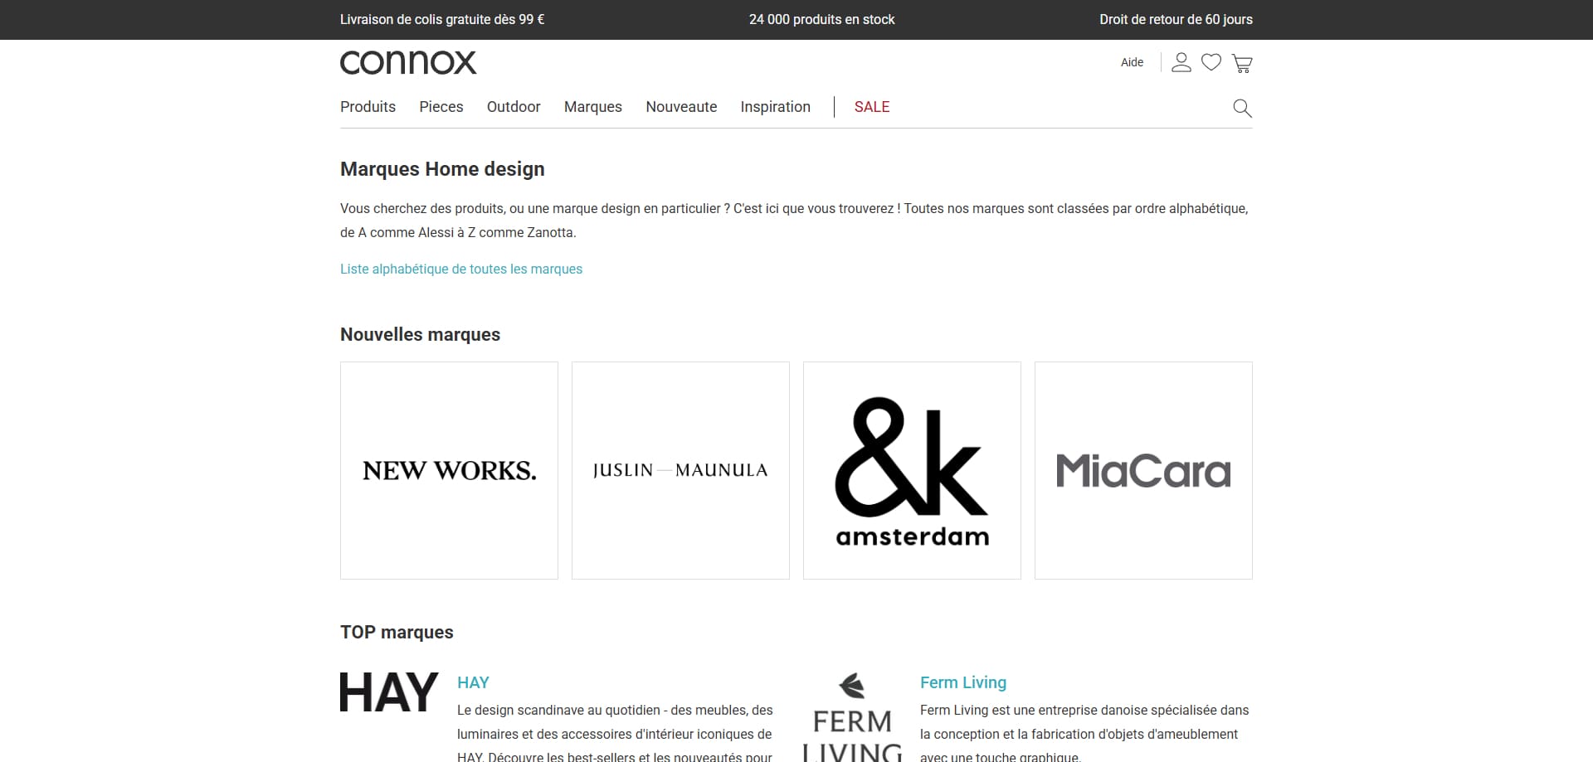
Task: Open the shopping cart icon
Action: (x=1242, y=63)
